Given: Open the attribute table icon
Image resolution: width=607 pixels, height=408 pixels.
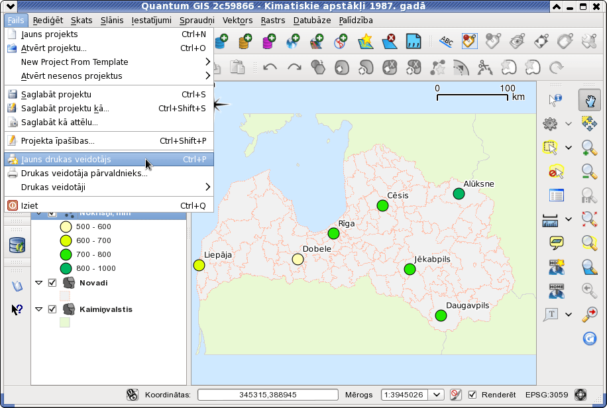Looking at the screenshot, I should tap(556, 195).
